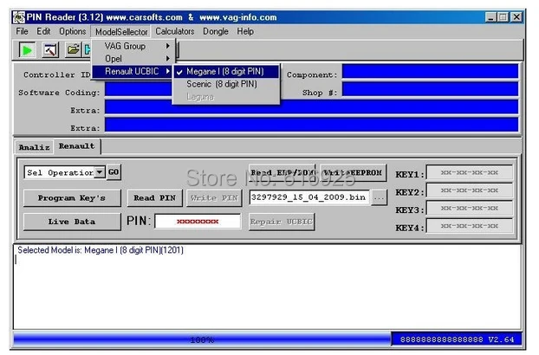Open the Edit menu
The height and width of the screenshot is (355, 539).
(x=43, y=31)
